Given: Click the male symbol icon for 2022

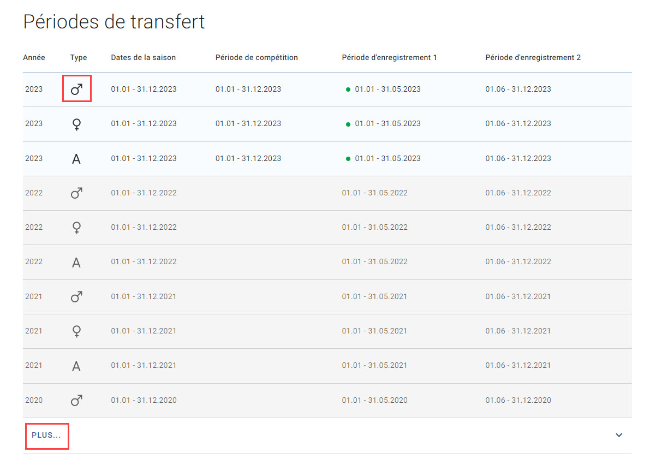Looking at the screenshot, I should pos(77,193).
